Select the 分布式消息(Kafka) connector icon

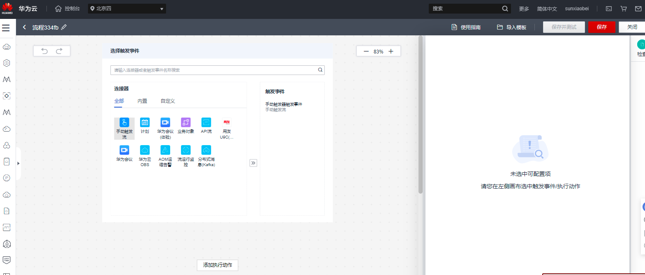(206, 150)
